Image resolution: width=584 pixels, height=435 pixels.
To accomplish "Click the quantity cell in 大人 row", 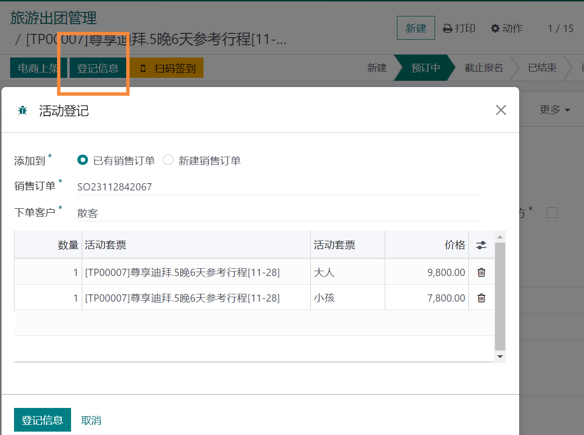I will pos(48,272).
